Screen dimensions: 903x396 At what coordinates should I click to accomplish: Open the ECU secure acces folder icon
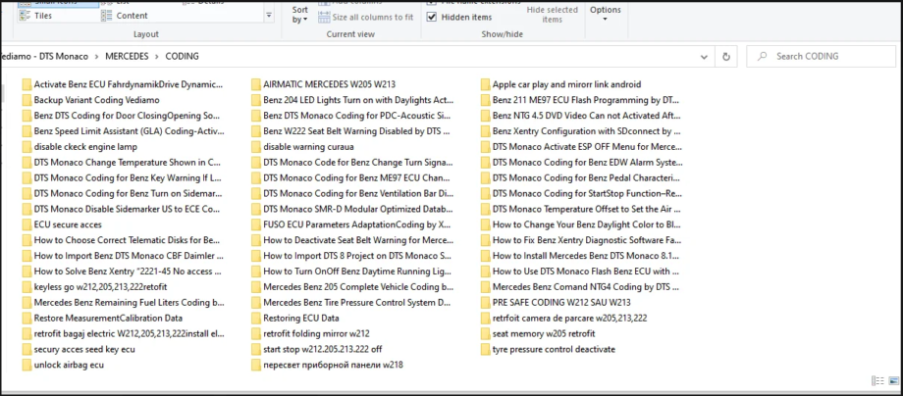27,224
